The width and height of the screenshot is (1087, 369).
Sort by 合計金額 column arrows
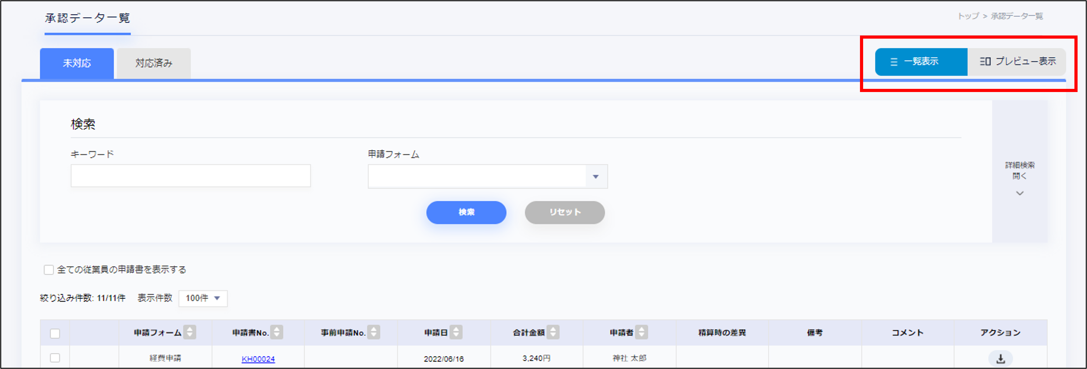pyautogui.click(x=553, y=332)
